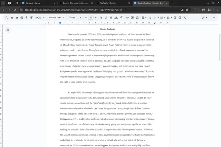This screenshot has width=221, height=147.
Task: Switch to the Contra commission-free tab
Action: click(75, 3)
